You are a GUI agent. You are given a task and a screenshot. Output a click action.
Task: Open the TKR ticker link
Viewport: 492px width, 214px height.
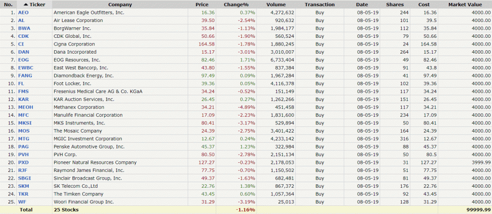24,194
